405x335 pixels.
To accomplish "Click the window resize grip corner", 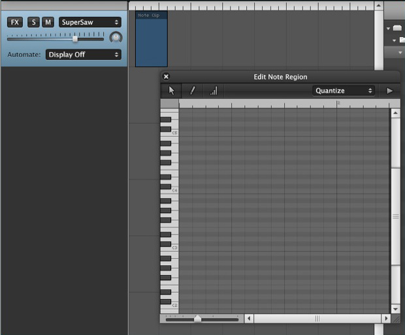I will 395,319.
